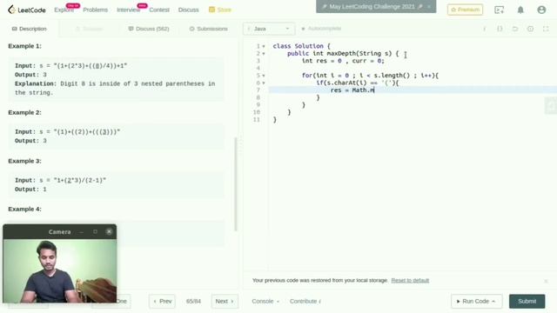Expand the Console panel
This screenshot has width=557, height=313.
(265, 302)
